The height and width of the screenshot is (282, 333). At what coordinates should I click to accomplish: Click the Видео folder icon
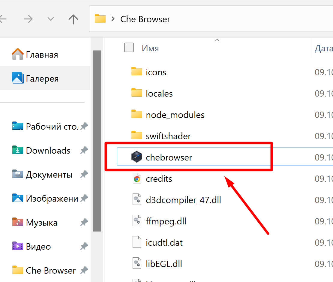pos(18,246)
